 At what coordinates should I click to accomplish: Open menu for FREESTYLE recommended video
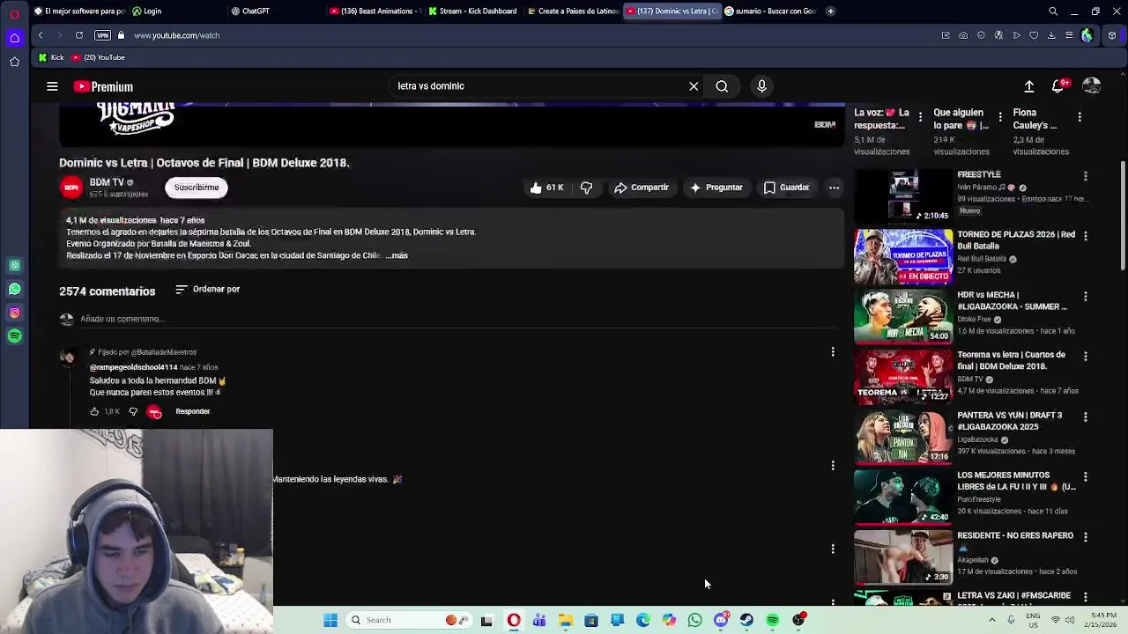pyautogui.click(x=1086, y=176)
